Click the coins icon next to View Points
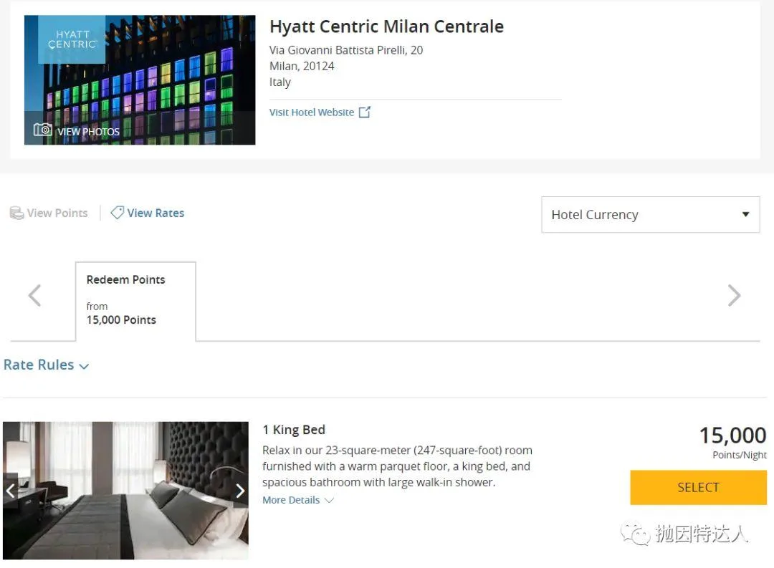Viewport: 774px width, 568px height. 16,213
